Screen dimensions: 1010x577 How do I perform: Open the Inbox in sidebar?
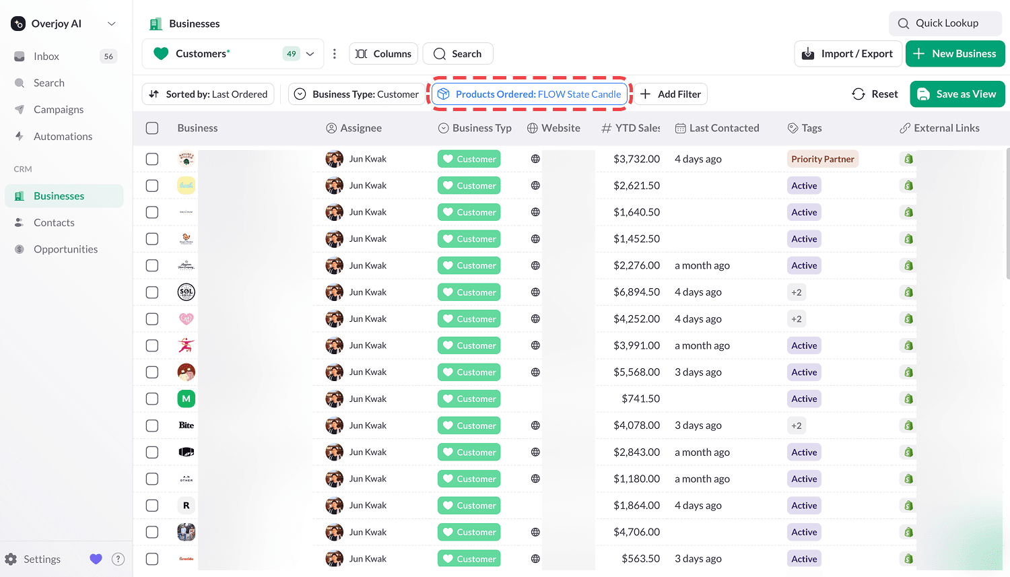click(x=65, y=57)
